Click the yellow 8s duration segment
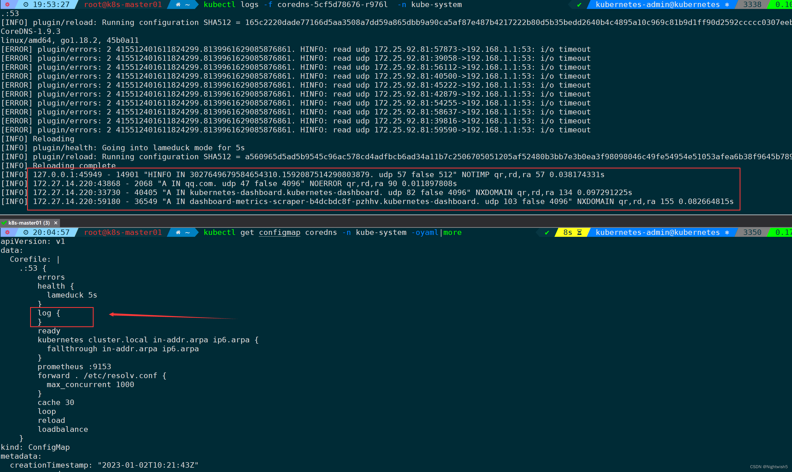 (x=568, y=232)
